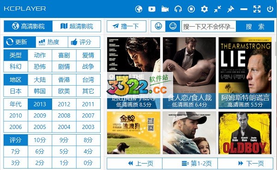Viewport: 277px width, 170px height.
Task: Select the headphones icon in the header
Action: point(178,9)
